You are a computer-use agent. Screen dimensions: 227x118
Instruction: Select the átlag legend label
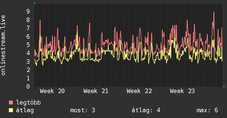[x=25, y=110]
